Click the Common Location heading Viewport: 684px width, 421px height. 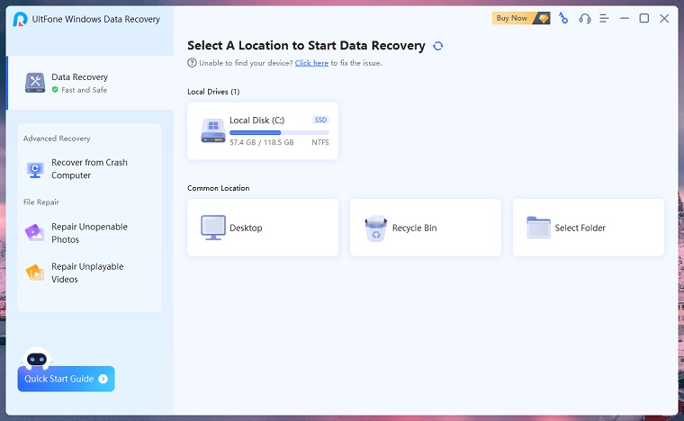click(218, 188)
